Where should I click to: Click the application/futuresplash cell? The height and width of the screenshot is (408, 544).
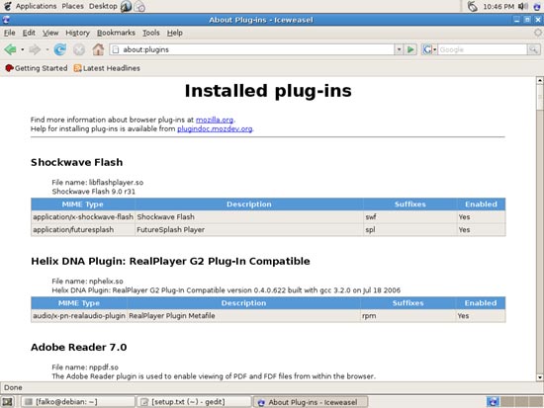(83, 230)
